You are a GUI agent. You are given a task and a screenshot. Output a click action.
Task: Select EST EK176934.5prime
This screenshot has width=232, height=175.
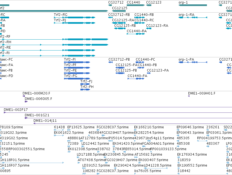tap(192, 155)
